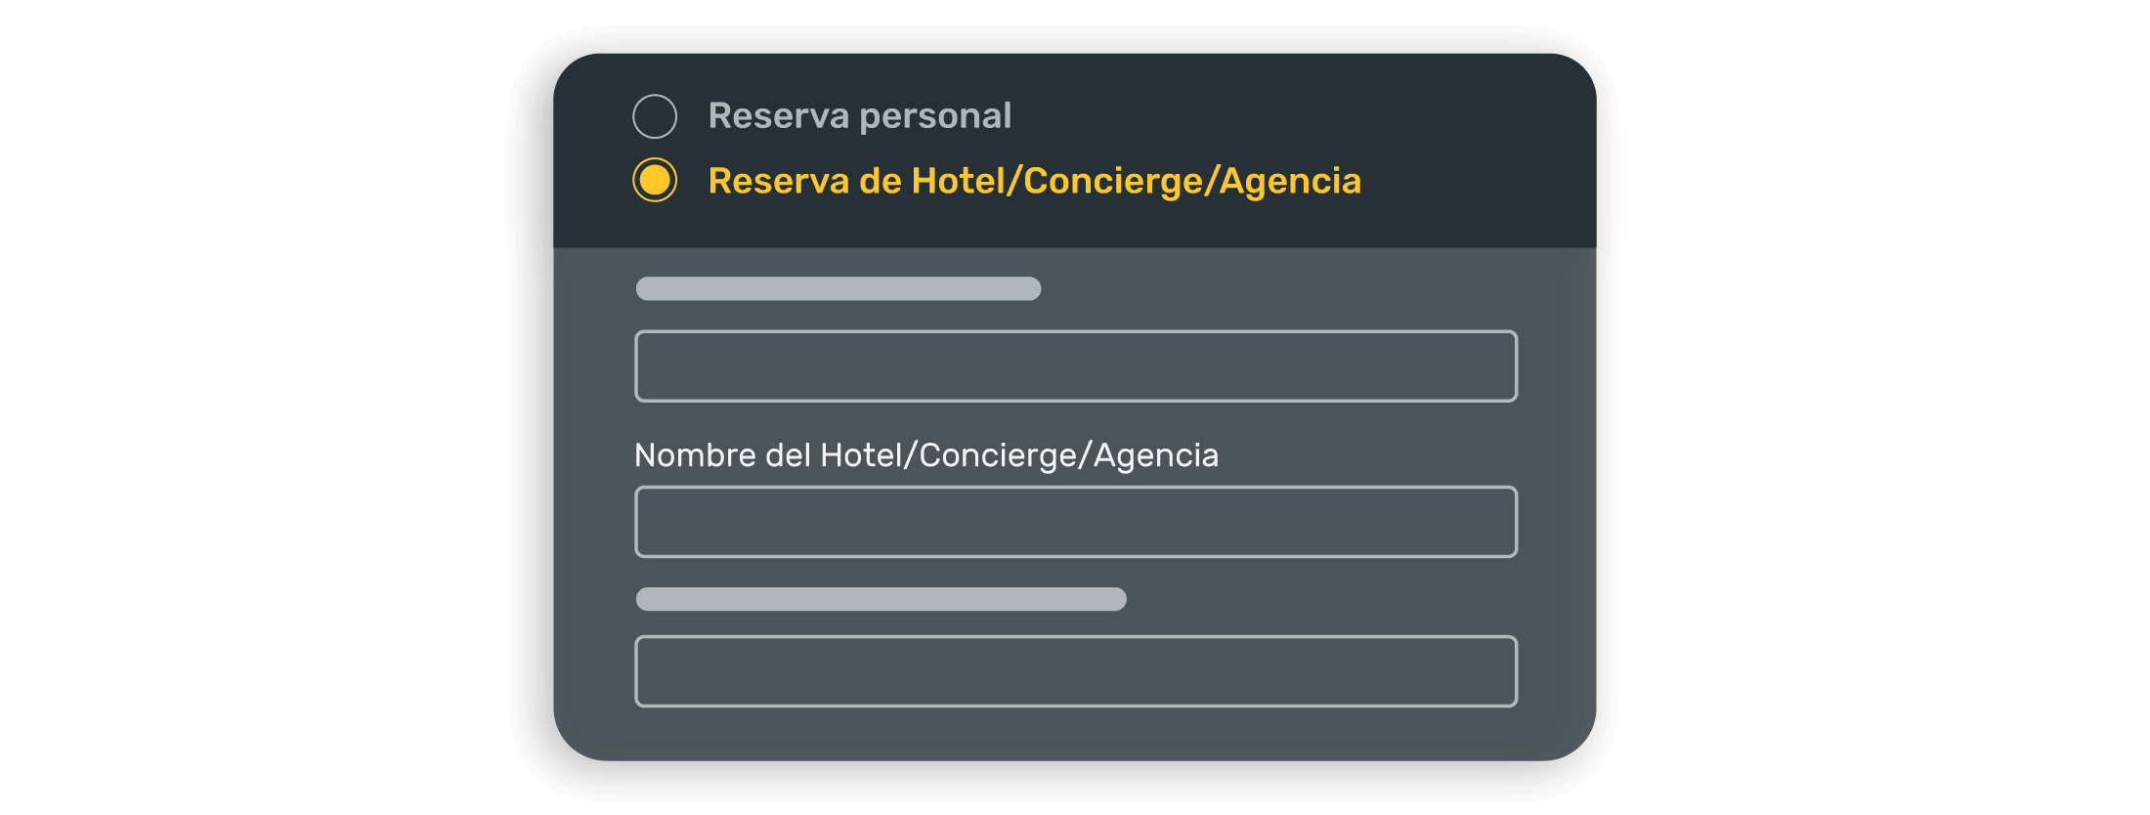This screenshot has width=2150, height=815.
Task: Select the Reserva personal radio button
Action: [655, 116]
